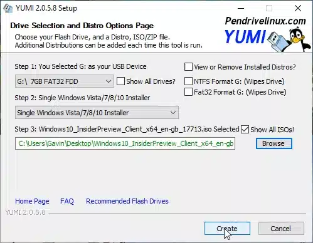Check View or Remove Installed Distros
This screenshot has height=243, width=313.
point(188,67)
